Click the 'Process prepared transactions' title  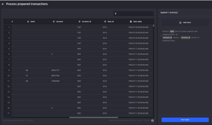(x=27, y=4)
